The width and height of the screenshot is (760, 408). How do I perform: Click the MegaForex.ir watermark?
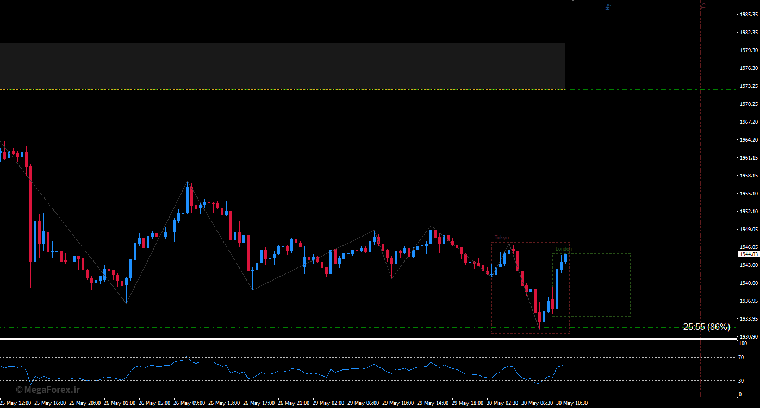(48, 390)
